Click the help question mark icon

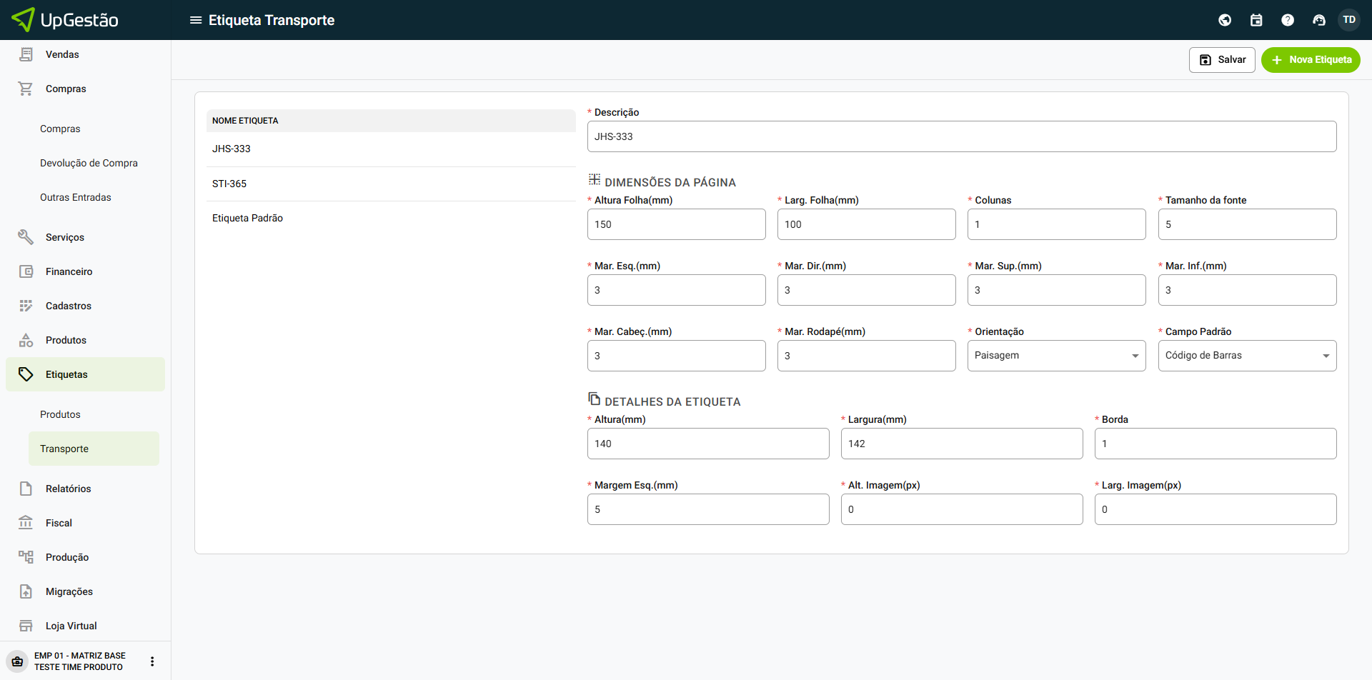pos(1288,20)
